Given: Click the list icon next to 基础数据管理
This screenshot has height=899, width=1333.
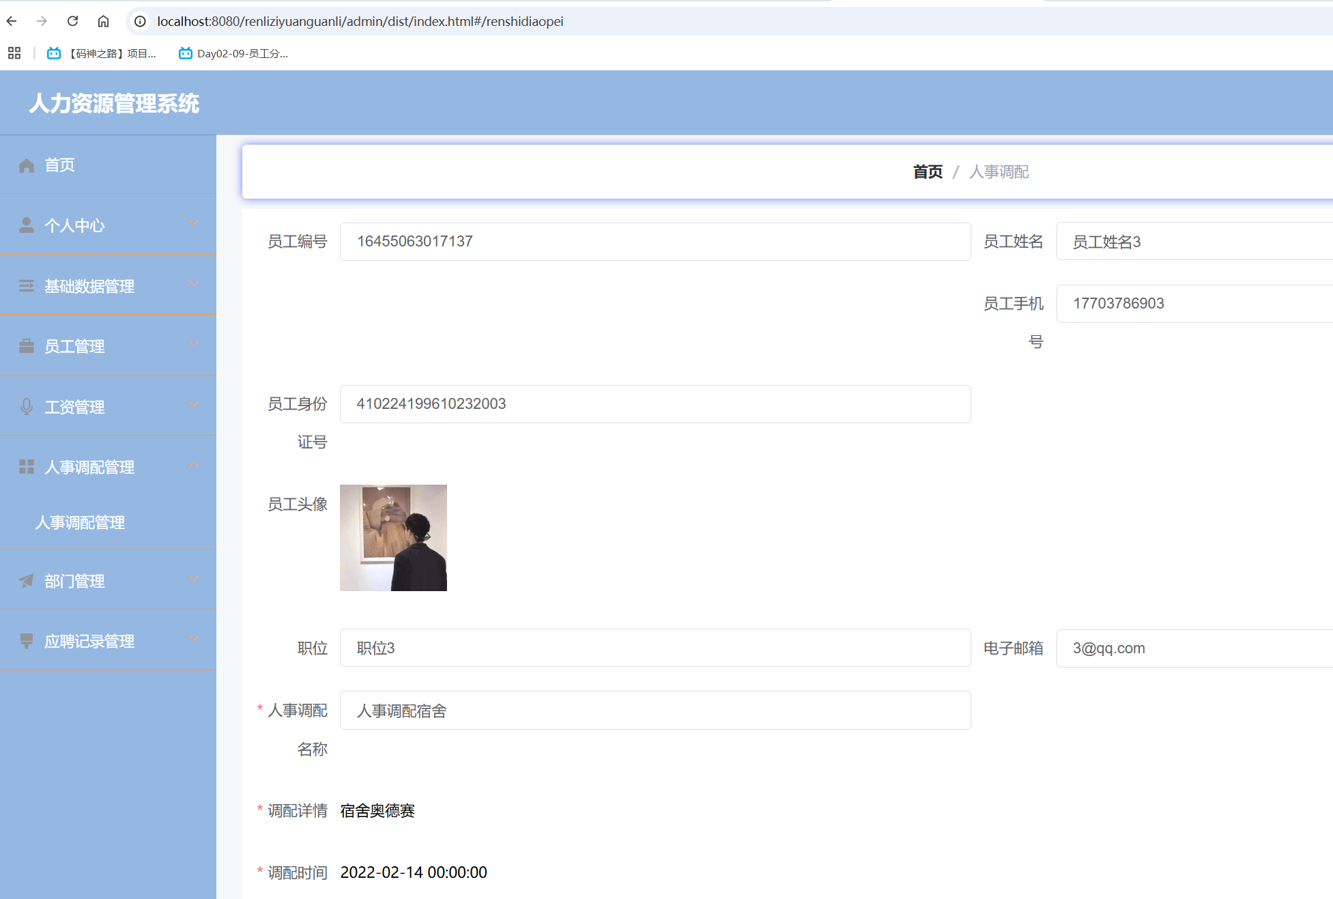Looking at the screenshot, I should [27, 285].
